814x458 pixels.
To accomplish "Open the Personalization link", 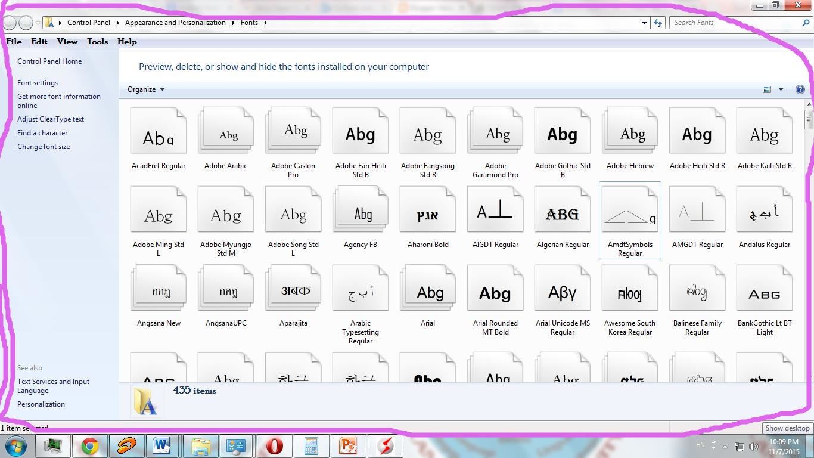I will click(x=41, y=404).
